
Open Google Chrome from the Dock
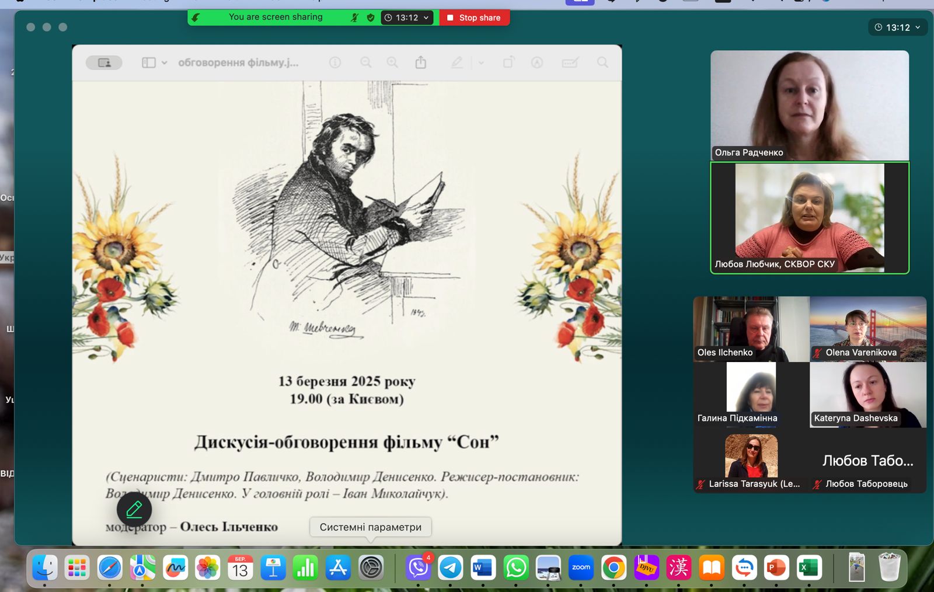[614, 567]
